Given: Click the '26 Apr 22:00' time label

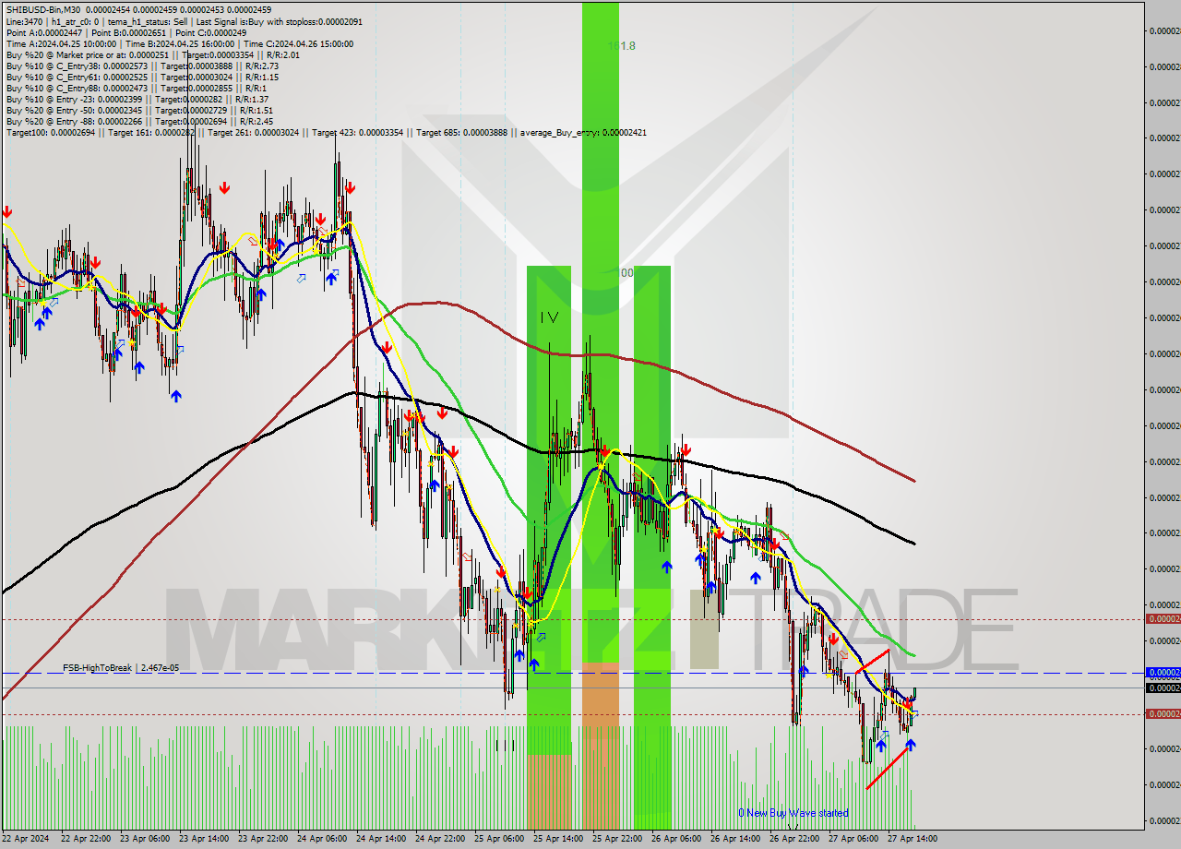Looking at the screenshot, I should (794, 839).
